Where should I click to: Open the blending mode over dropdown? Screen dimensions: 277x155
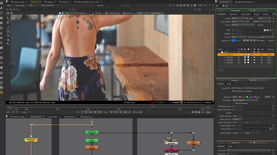pos(266,37)
